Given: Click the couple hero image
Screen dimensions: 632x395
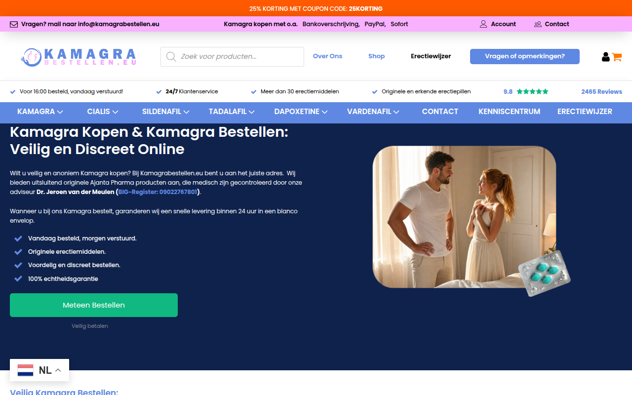Looking at the screenshot, I should tap(464, 217).
